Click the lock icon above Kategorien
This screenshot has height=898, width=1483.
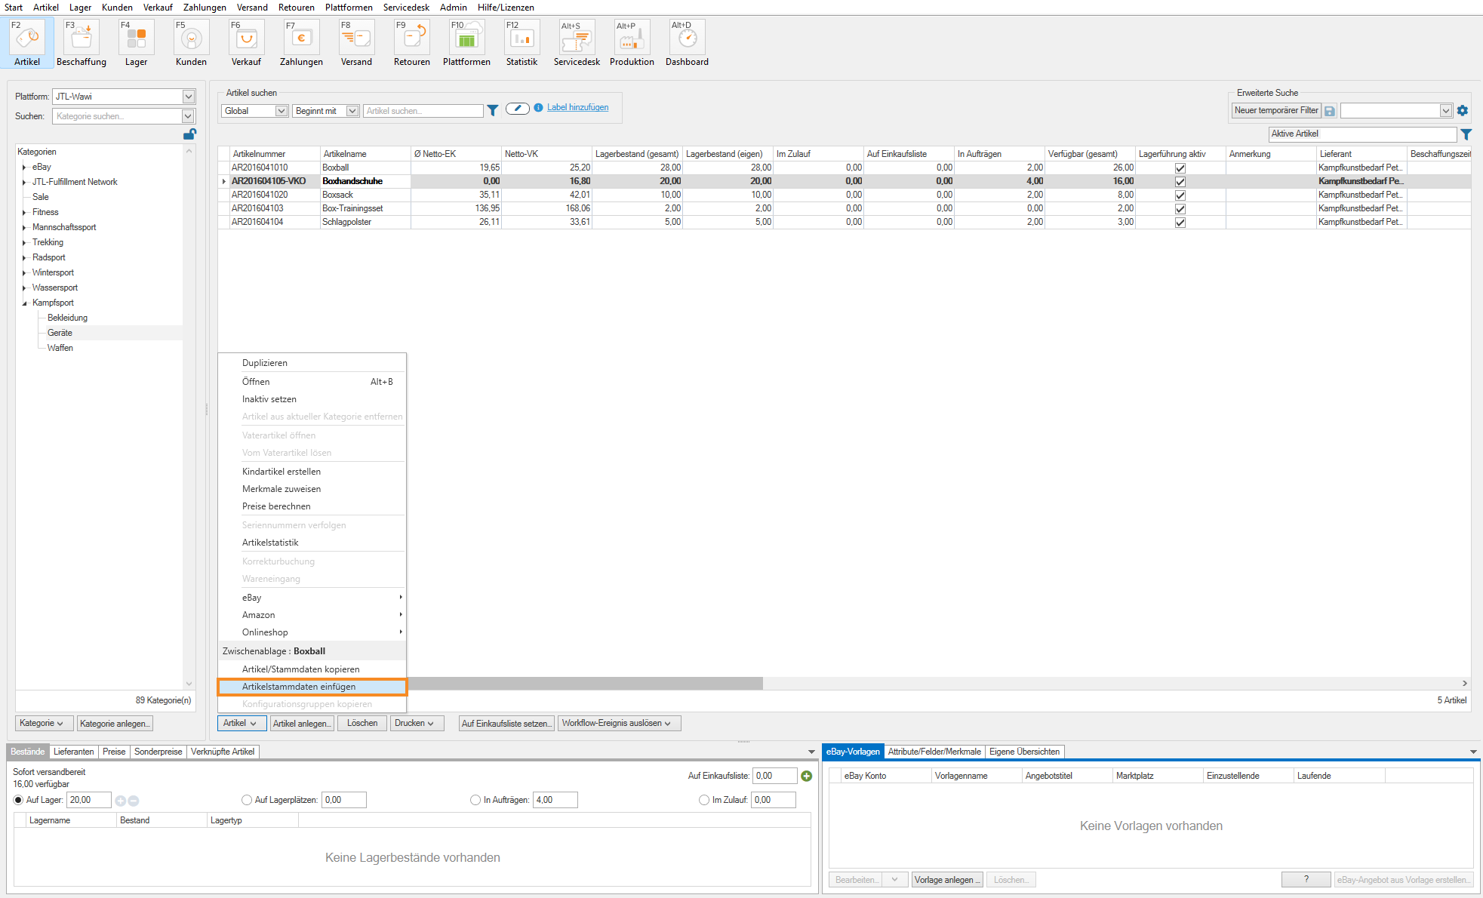click(189, 134)
